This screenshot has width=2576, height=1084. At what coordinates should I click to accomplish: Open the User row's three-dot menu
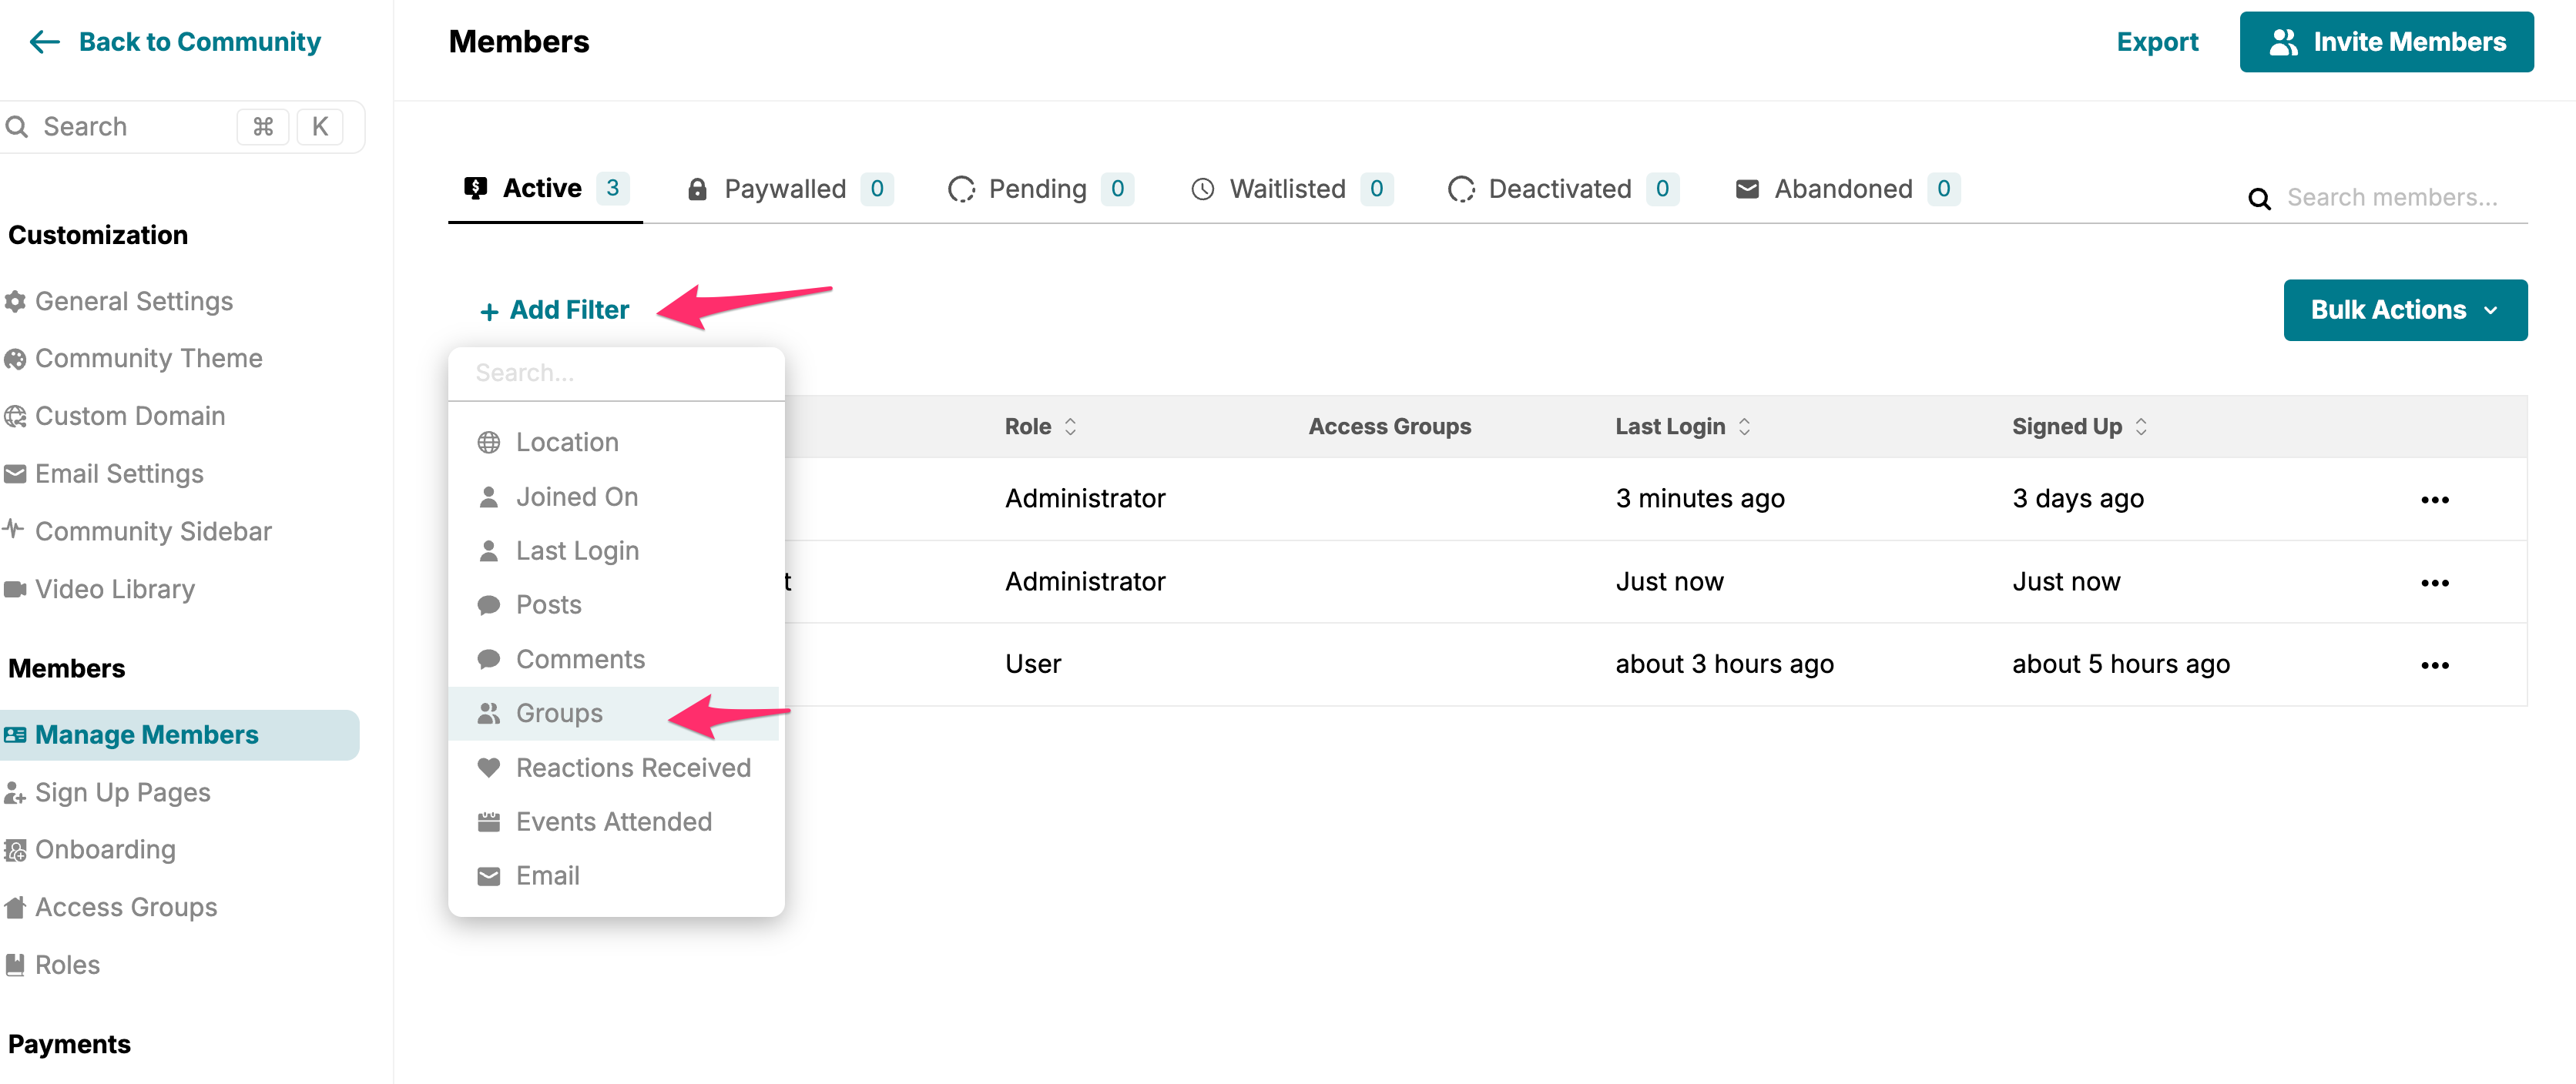[2434, 665]
